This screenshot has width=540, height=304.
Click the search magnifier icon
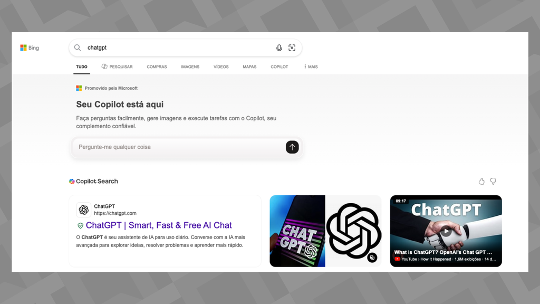(x=77, y=47)
